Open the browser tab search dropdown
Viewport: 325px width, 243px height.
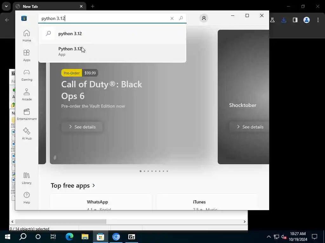coord(6,6)
